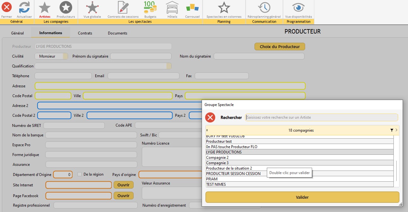Open Vue disponibilités eye icon
This screenshot has width=408, height=212.
click(x=298, y=8)
